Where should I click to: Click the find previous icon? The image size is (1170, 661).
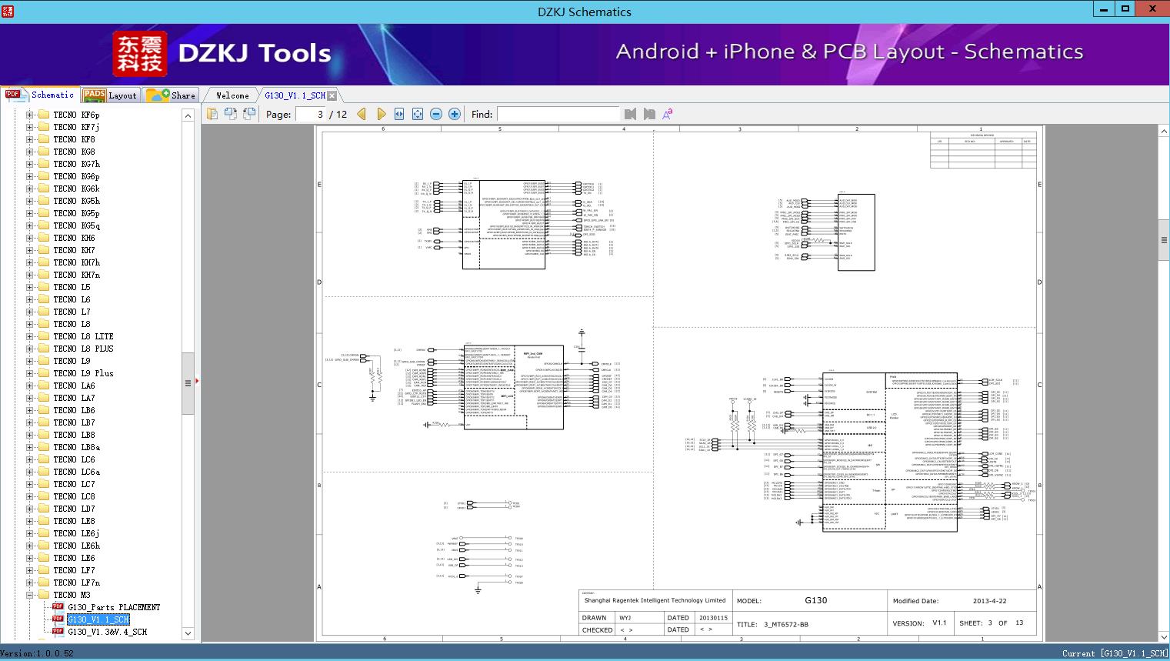pos(631,114)
